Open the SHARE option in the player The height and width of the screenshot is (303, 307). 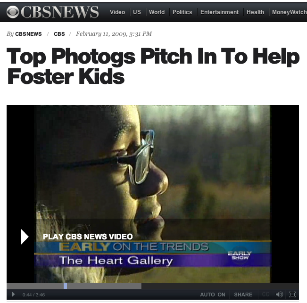[x=243, y=295]
